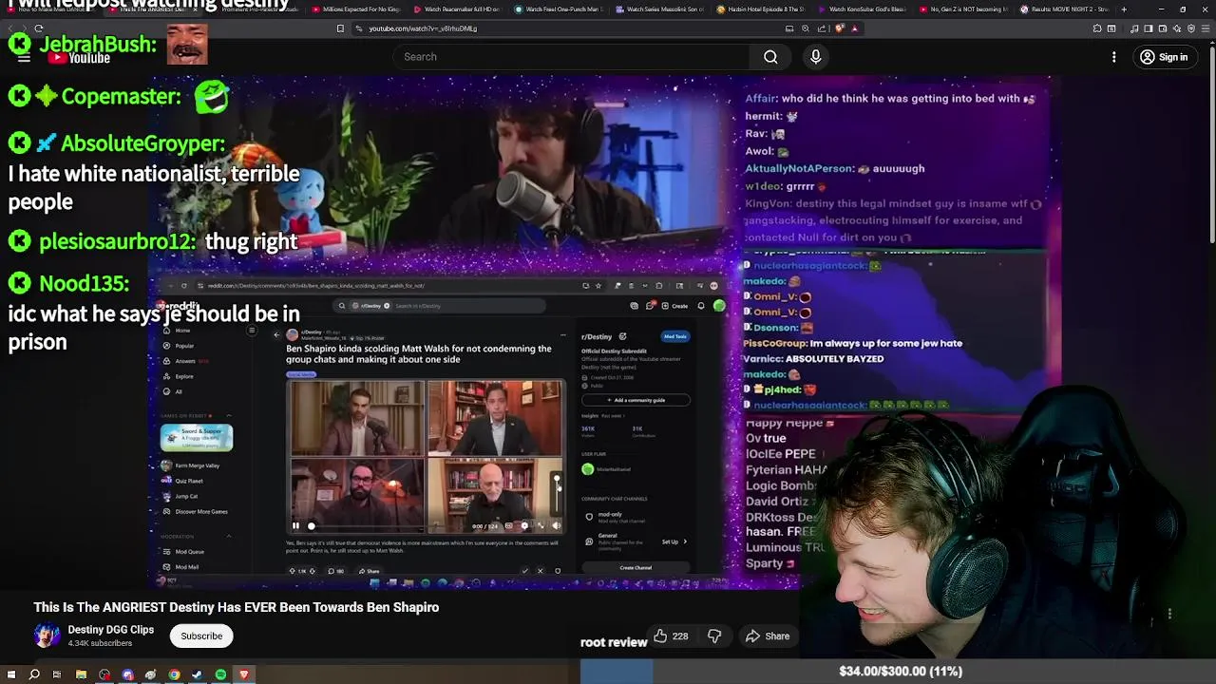
Task: Click the remove X under the Reddit post
Action: [x=541, y=571]
